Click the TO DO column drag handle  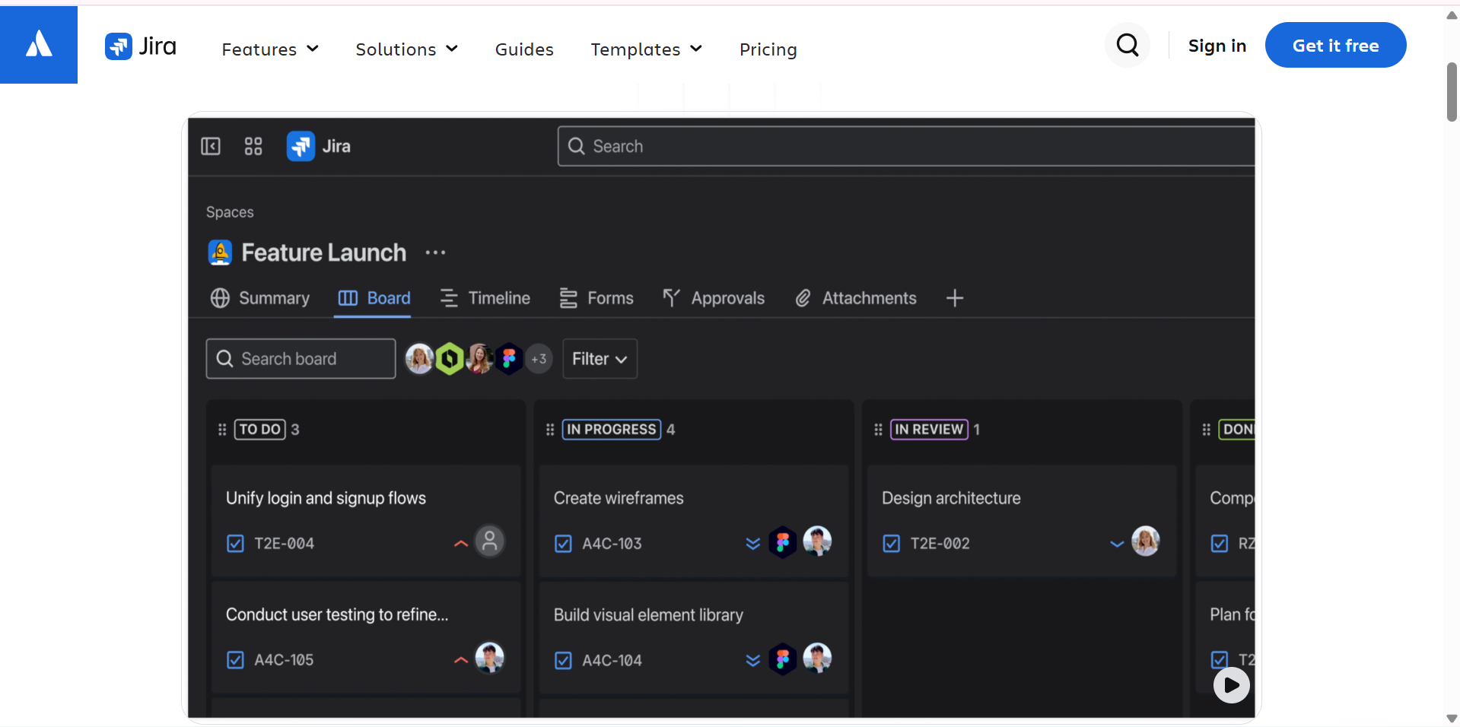tap(222, 430)
